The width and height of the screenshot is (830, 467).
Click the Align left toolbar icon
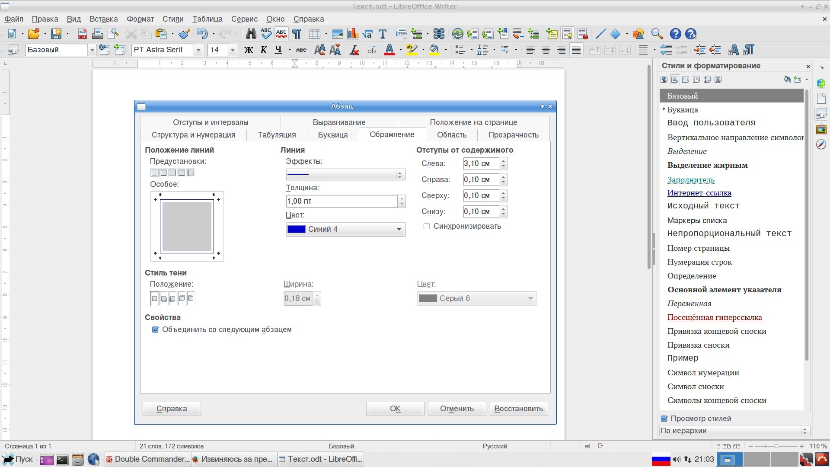click(x=531, y=50)
